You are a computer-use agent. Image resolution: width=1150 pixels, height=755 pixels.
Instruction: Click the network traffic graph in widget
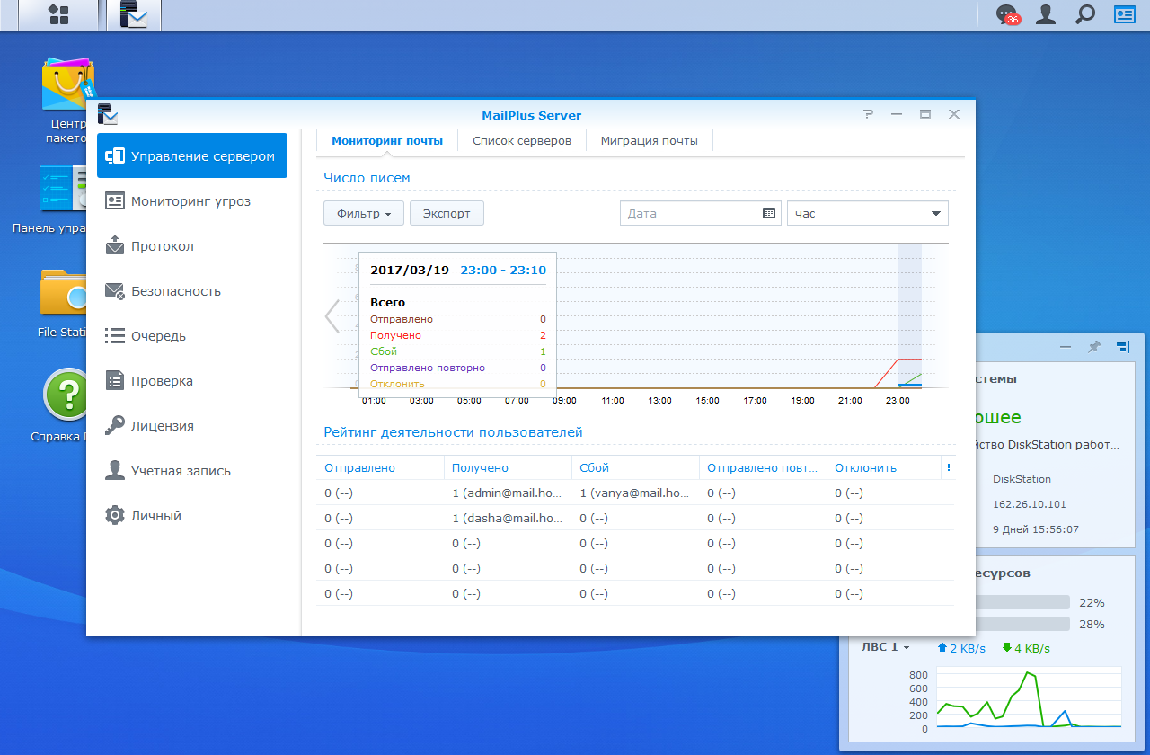point(1029,697)
